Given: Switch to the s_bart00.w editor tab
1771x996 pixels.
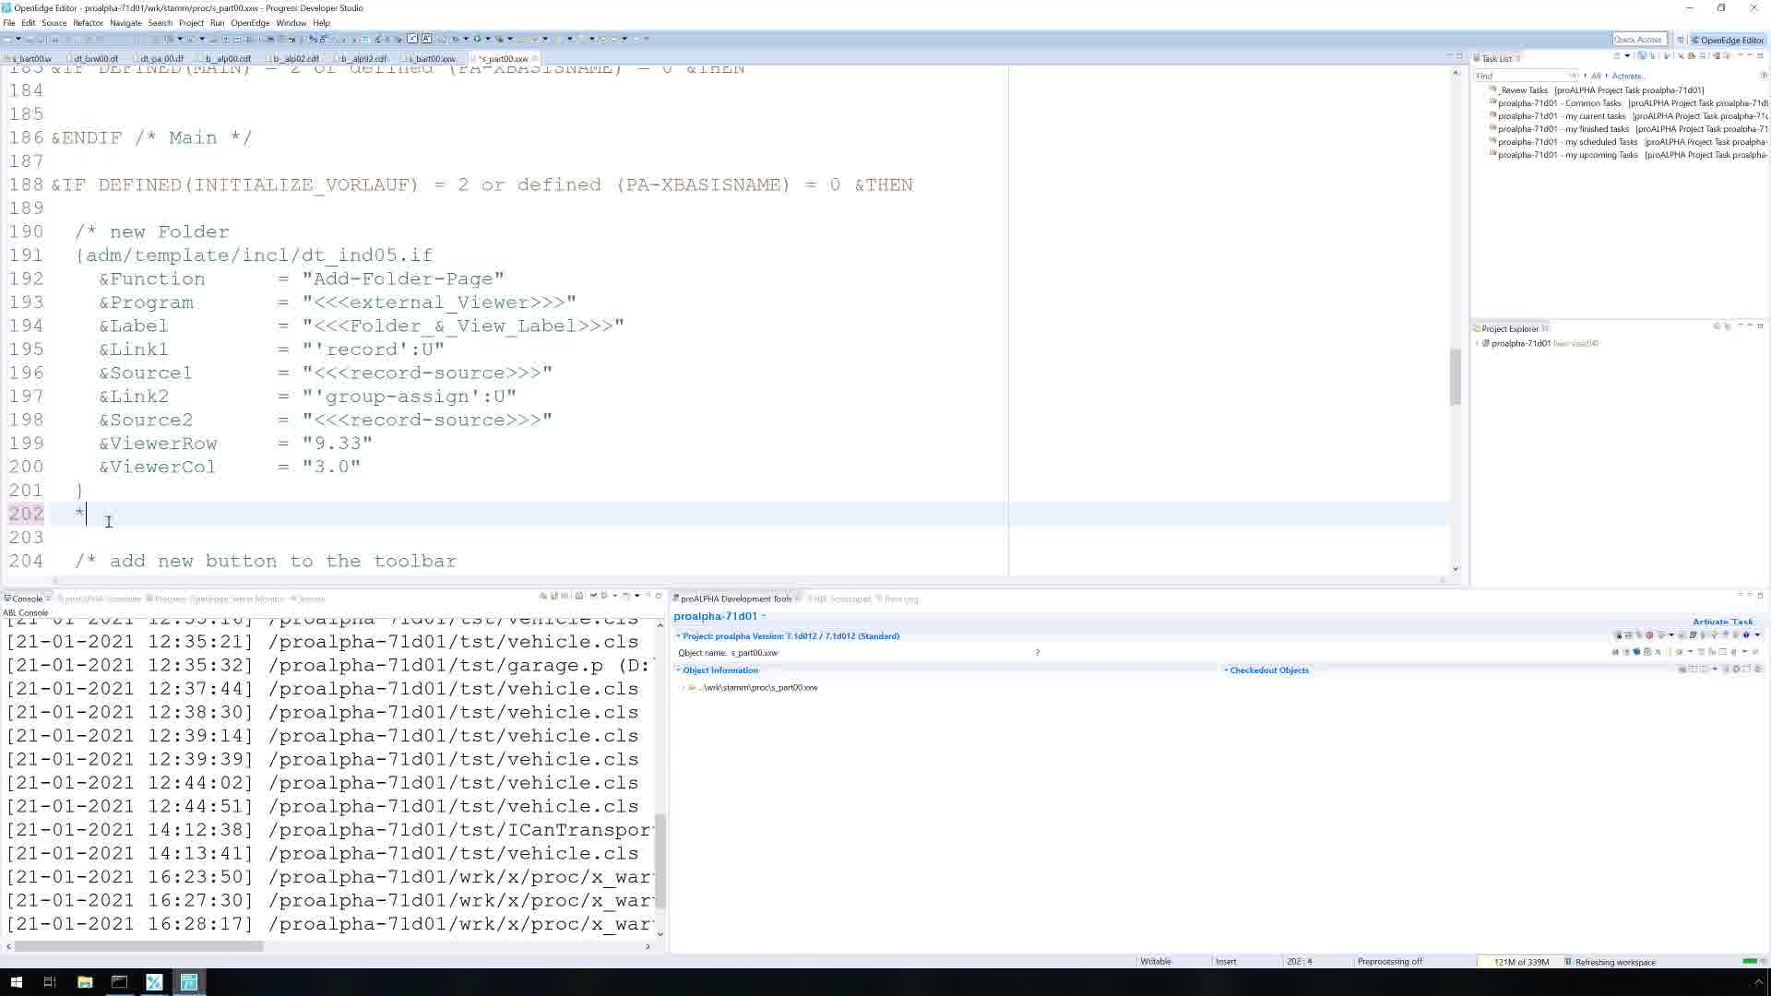Looking at the screenshot, I should pos(30,58).
